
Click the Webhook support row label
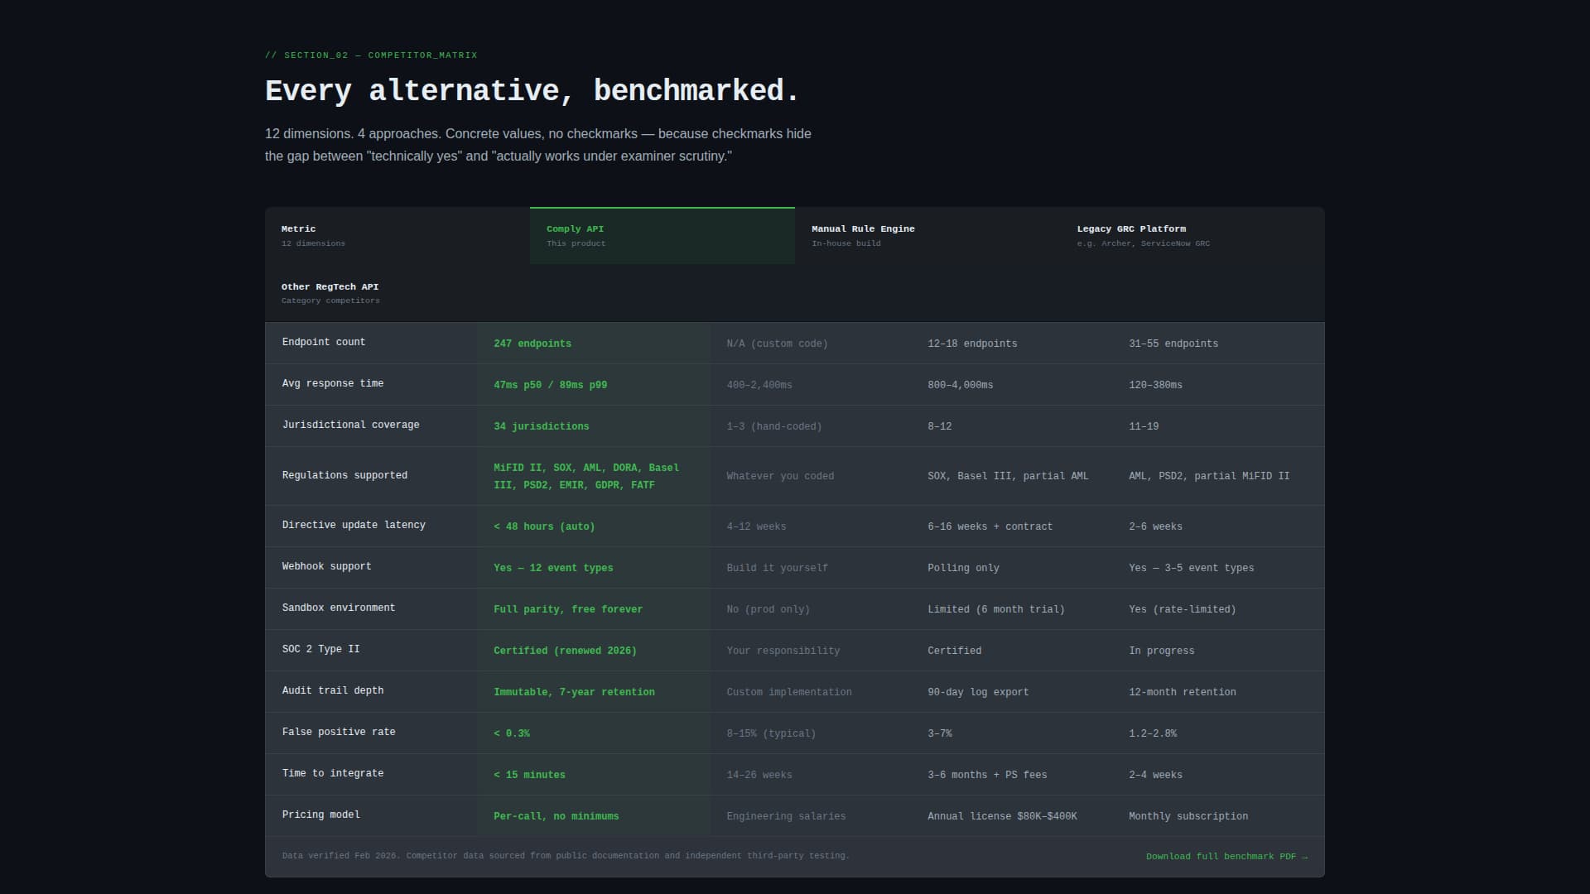tap(326, 566)
